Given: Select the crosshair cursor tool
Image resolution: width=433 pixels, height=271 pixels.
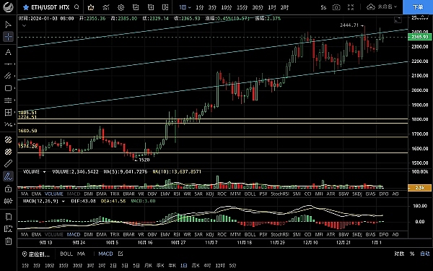Looking at the screenshot, I should (8, 37).
